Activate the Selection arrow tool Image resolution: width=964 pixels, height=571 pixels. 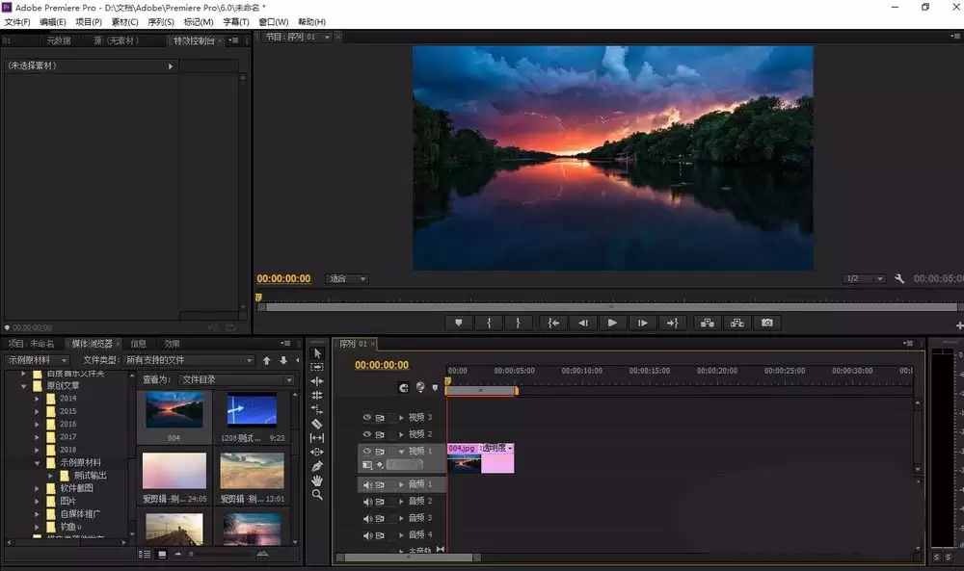click(x=316, y=353)
